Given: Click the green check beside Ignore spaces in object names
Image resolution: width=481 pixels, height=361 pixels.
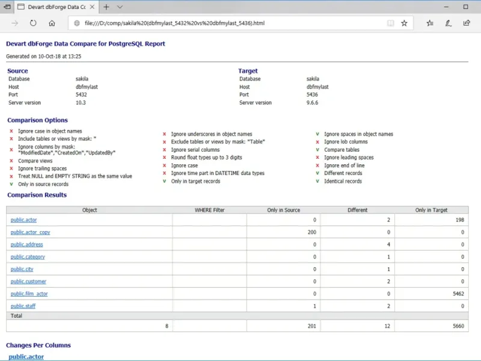Looking at the screenshot, I should 317,134.
